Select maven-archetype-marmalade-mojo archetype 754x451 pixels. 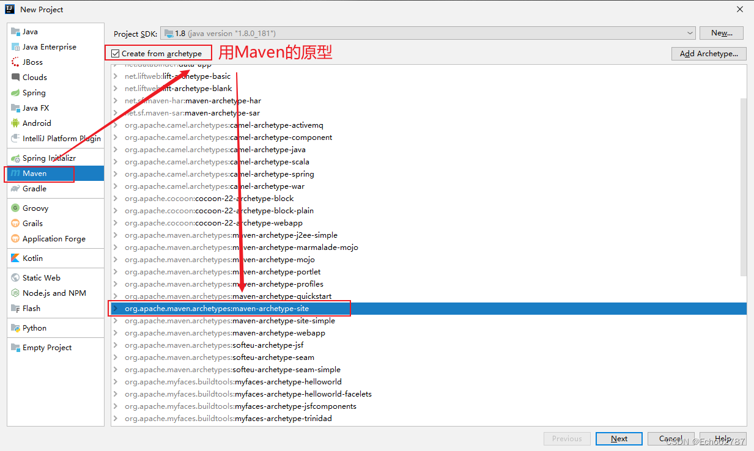click(429, 248)
